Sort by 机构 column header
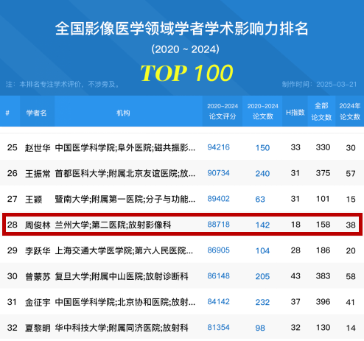Screen dimensions: 364x341 click(123, 113)
